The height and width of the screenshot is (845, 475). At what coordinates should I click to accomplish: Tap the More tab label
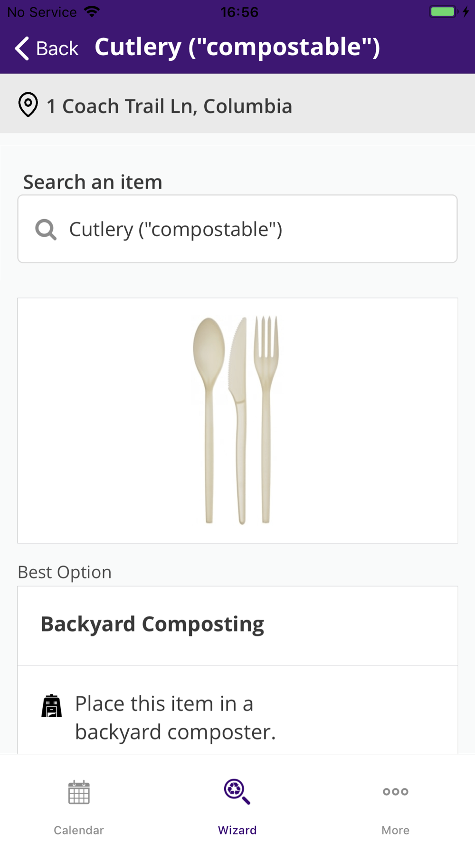click(x=395, y=830)
